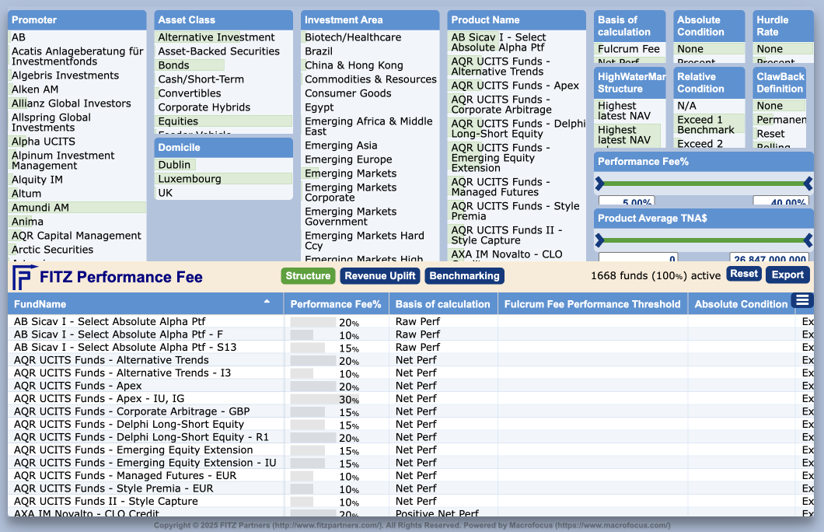Click the Product Average TNA$ right handle
The image size is (824, 532).
(808, 240)
